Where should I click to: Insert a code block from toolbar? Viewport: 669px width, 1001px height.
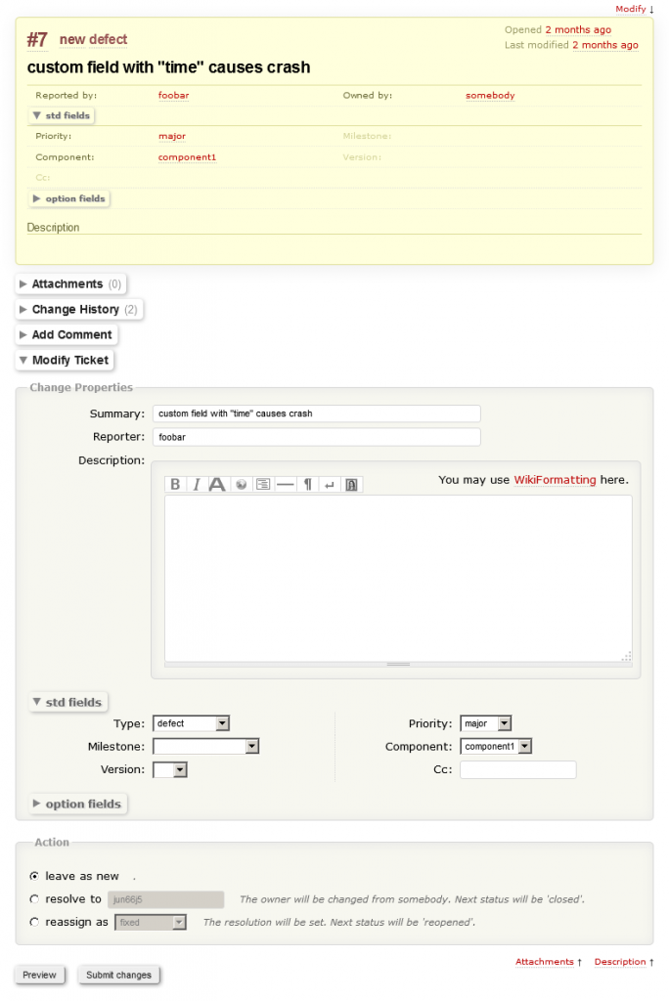262,484
